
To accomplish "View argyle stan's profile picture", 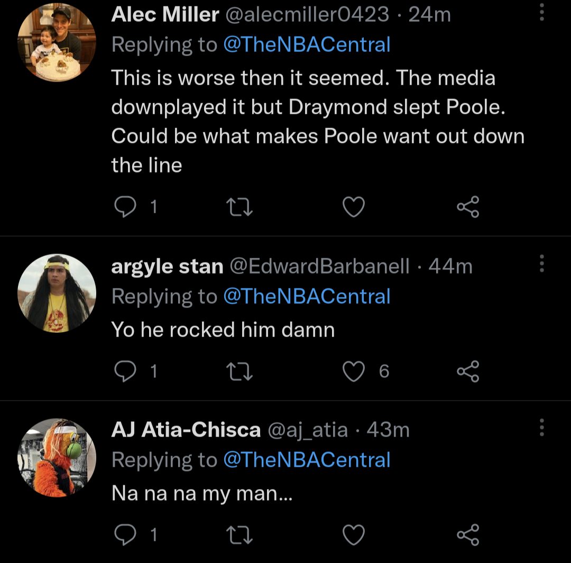I will tap(57, 293).
